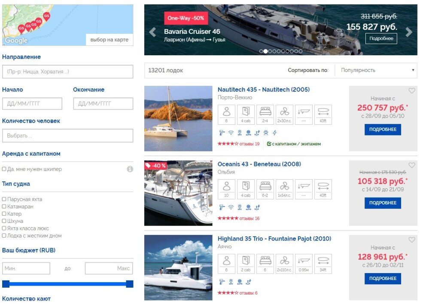435x304 pixels.
Task: Open Nautitech 435 reviews 'отзывы: 19'
Action: [249, 144]
